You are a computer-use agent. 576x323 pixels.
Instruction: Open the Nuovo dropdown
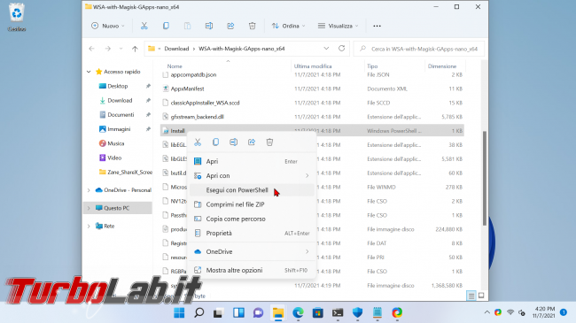[x=108, y=26]
